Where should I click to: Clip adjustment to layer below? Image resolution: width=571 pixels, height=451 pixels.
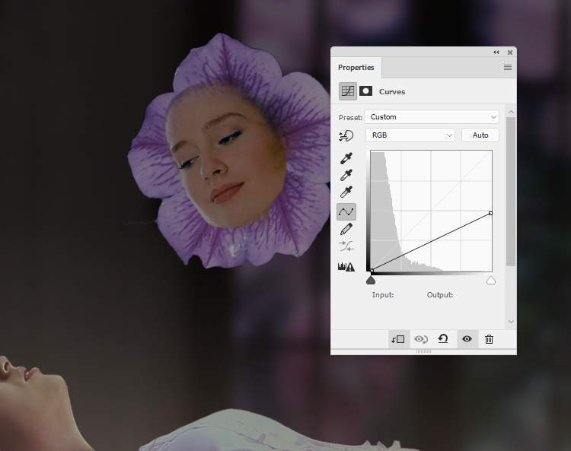point(398,339)
